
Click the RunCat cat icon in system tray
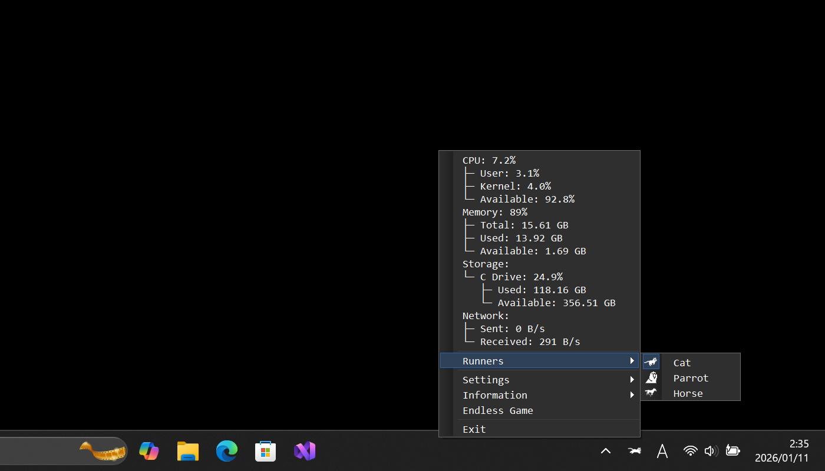[x=634, y=451]
